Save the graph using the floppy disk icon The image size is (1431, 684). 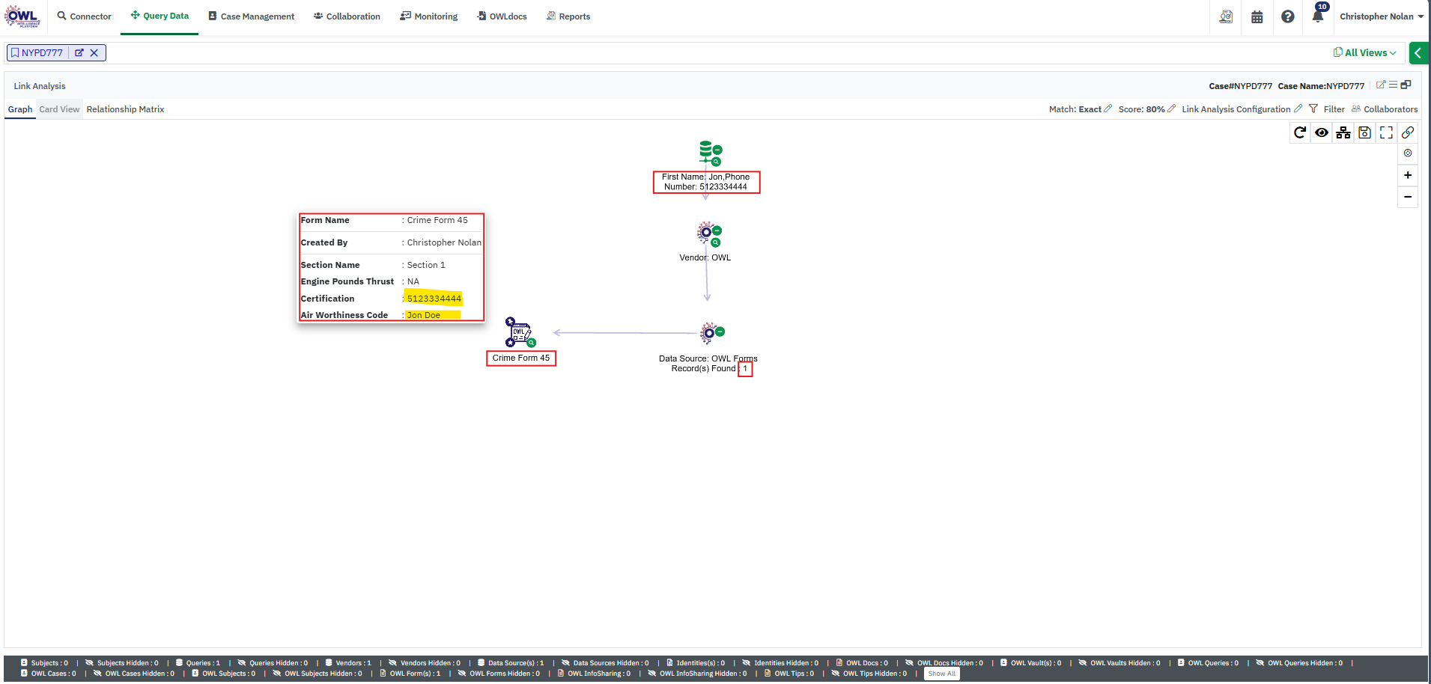[x=1365, y=132]
